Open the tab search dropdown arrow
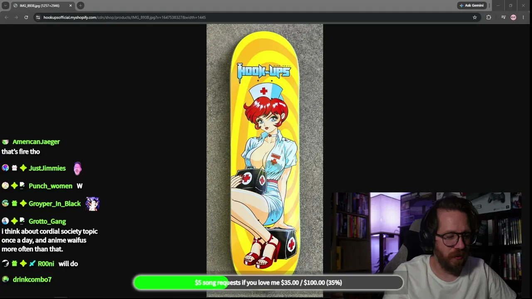The width and height of the screenshot is (532, 299). (x=5, y=5)
